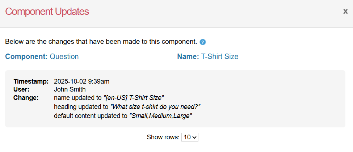Click "What size t-shirt do you need?" text

[x=155, y=107]
